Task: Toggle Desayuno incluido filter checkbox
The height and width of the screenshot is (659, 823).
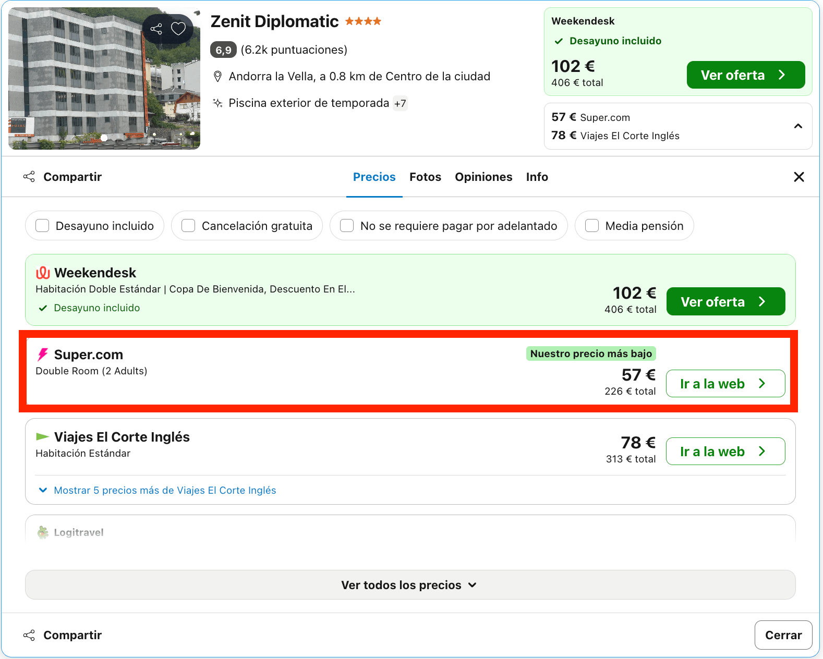Action: pos(42,226)
